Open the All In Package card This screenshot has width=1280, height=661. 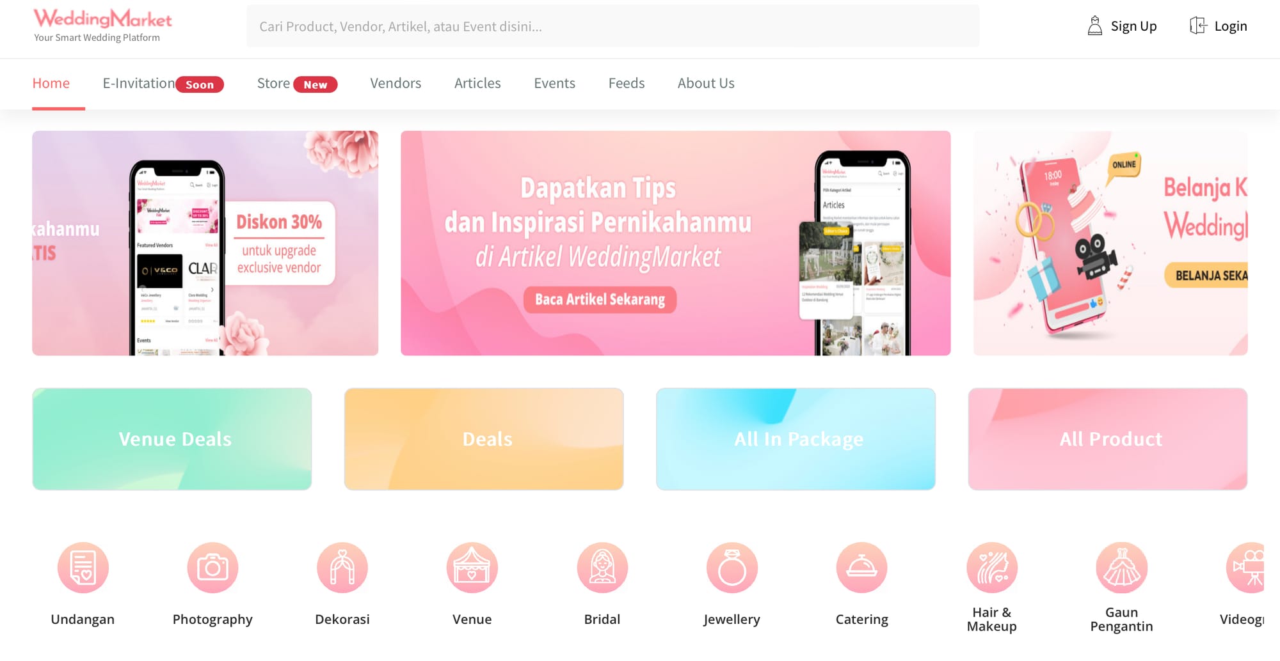(796, 439)
